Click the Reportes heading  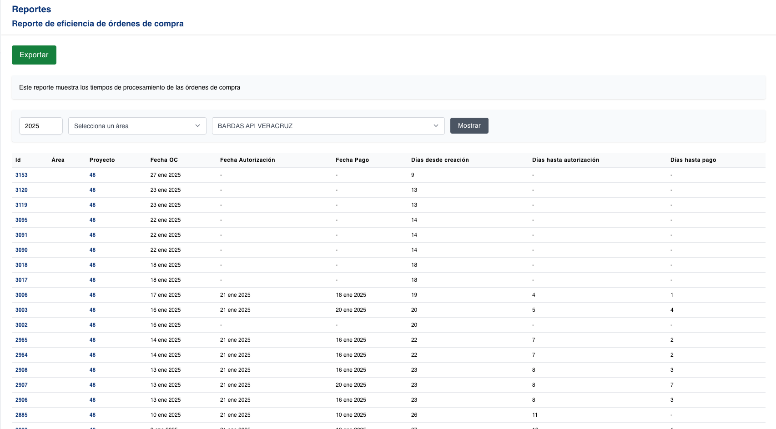[31, 10]
